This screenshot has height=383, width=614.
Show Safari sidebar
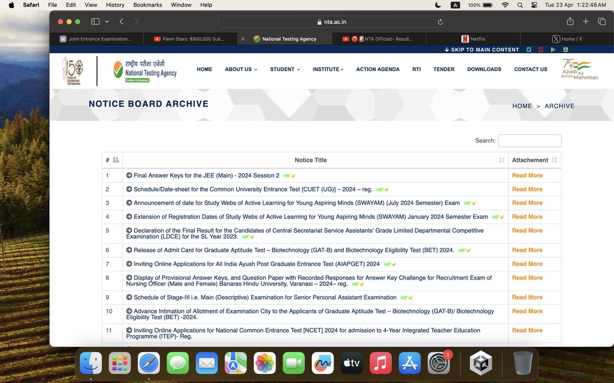[x=95, y=22]
